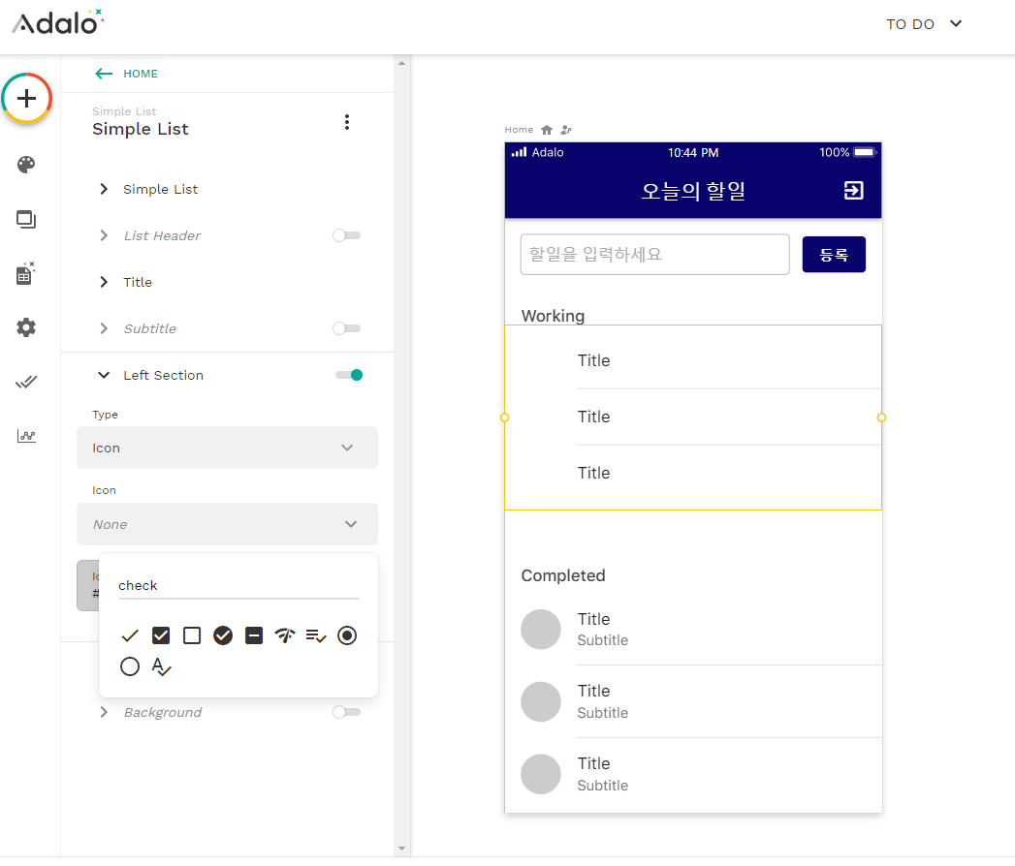Open the Type dropdown set to Icon
The width and height of the screenshot is (1015, 866).
click(x=227, y=448)
